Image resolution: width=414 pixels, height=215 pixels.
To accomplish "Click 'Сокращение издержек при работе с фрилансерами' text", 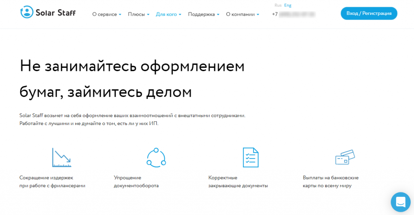I will point(52,182).
